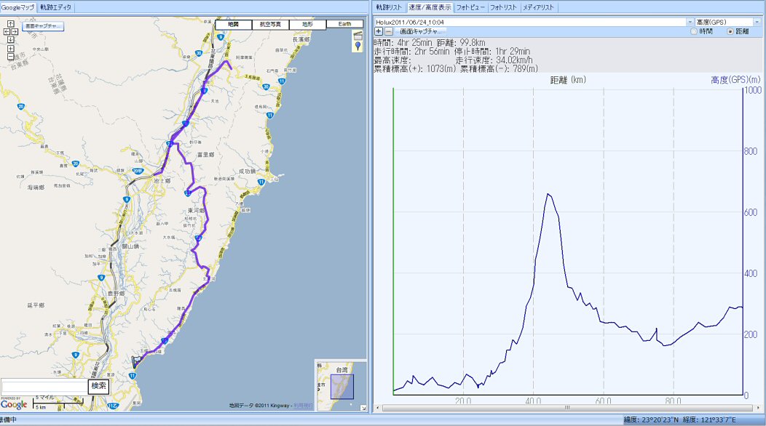Click the blue pushpin marker icon

coord(358,47)
